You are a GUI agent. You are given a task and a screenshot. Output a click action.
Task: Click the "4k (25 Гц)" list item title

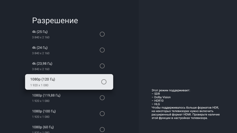click(40, 32)
